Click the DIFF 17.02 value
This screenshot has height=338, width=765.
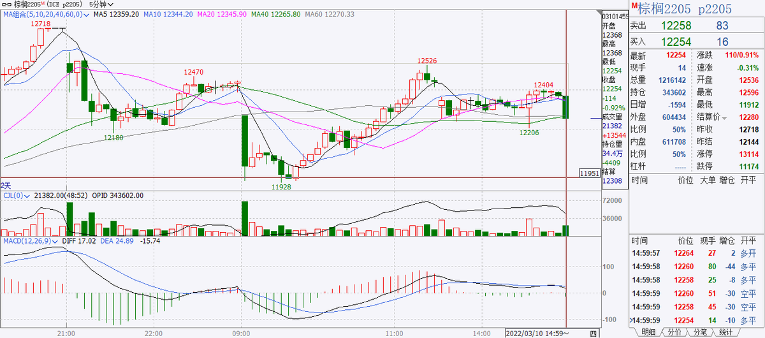coord(79,241)
